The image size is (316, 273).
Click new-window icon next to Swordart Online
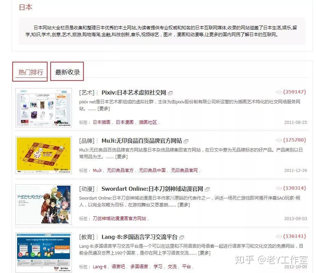coord(207,189)
